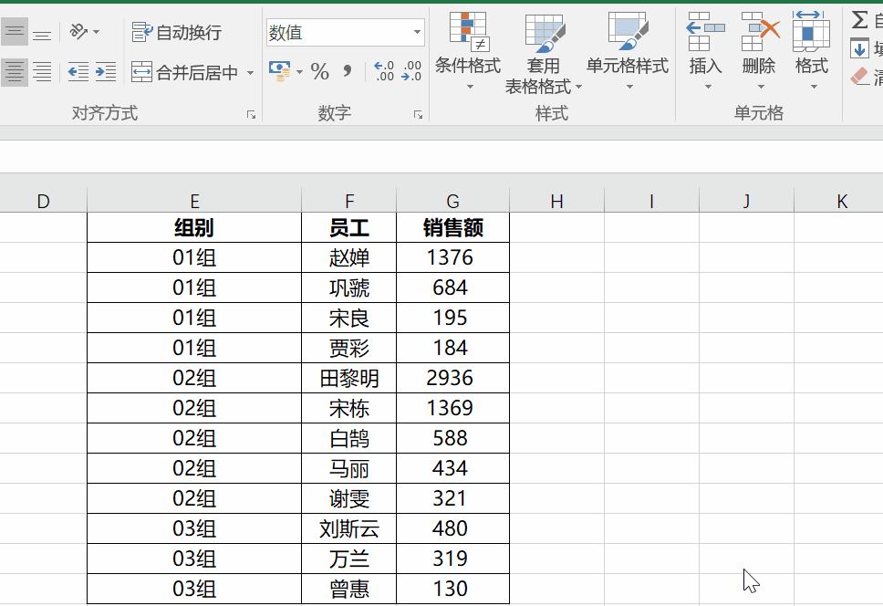
Task: Click the Fill down arrow icon
Action: pos(860,47)
